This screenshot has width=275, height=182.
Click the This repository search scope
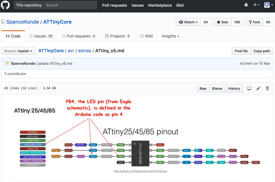29,5
